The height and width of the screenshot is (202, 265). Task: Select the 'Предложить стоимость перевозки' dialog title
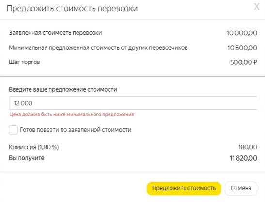pyautogui.click(x=72, y=8)
